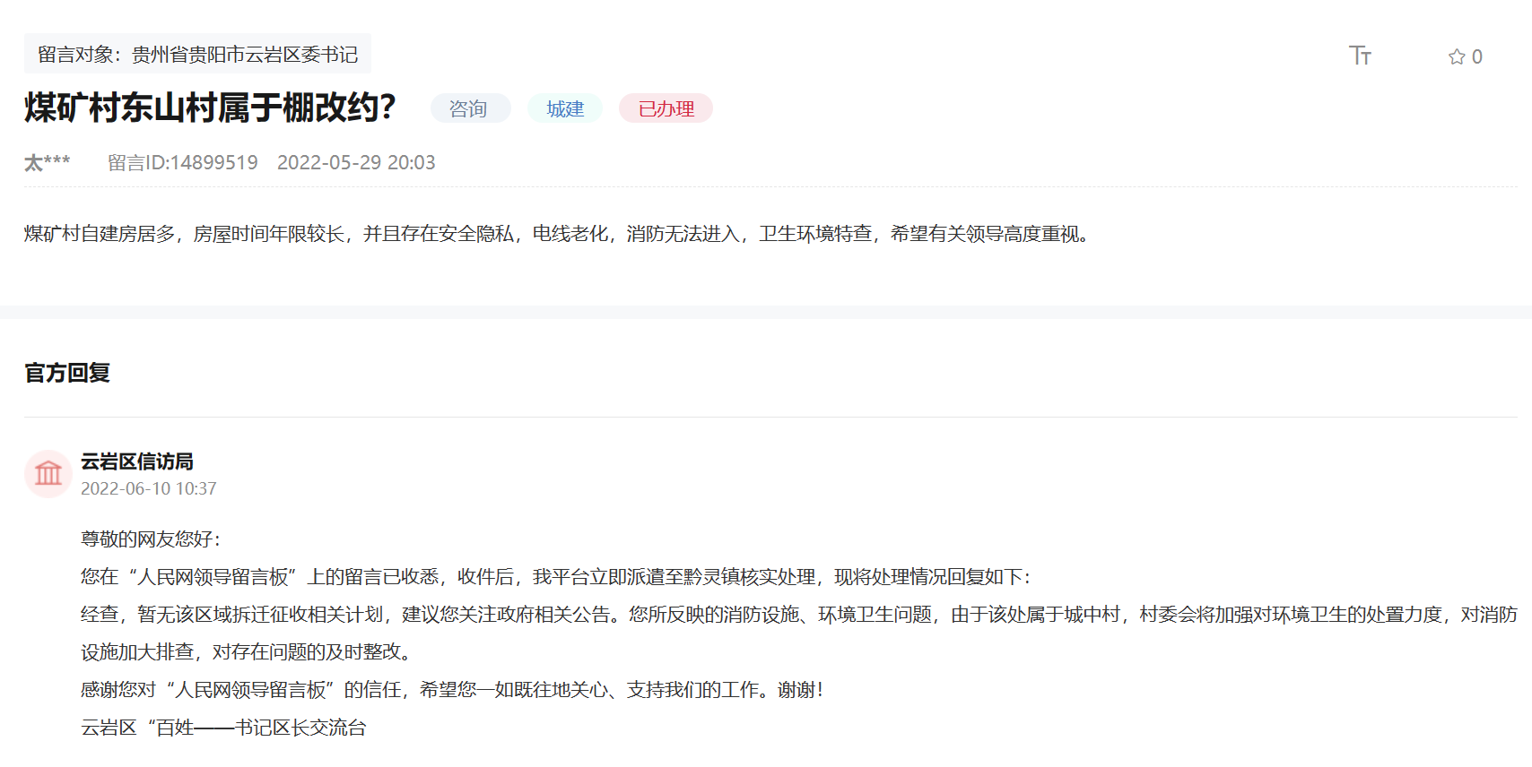
Task: Click the star favorite icon
Action: 1456,56
